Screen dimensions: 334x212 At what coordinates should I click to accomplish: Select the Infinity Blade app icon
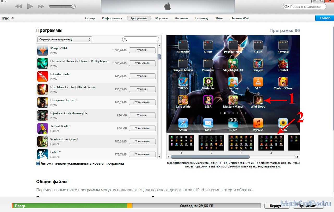point(43,76)
